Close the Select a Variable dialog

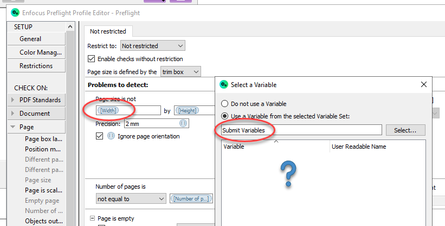tap(423, 84)
